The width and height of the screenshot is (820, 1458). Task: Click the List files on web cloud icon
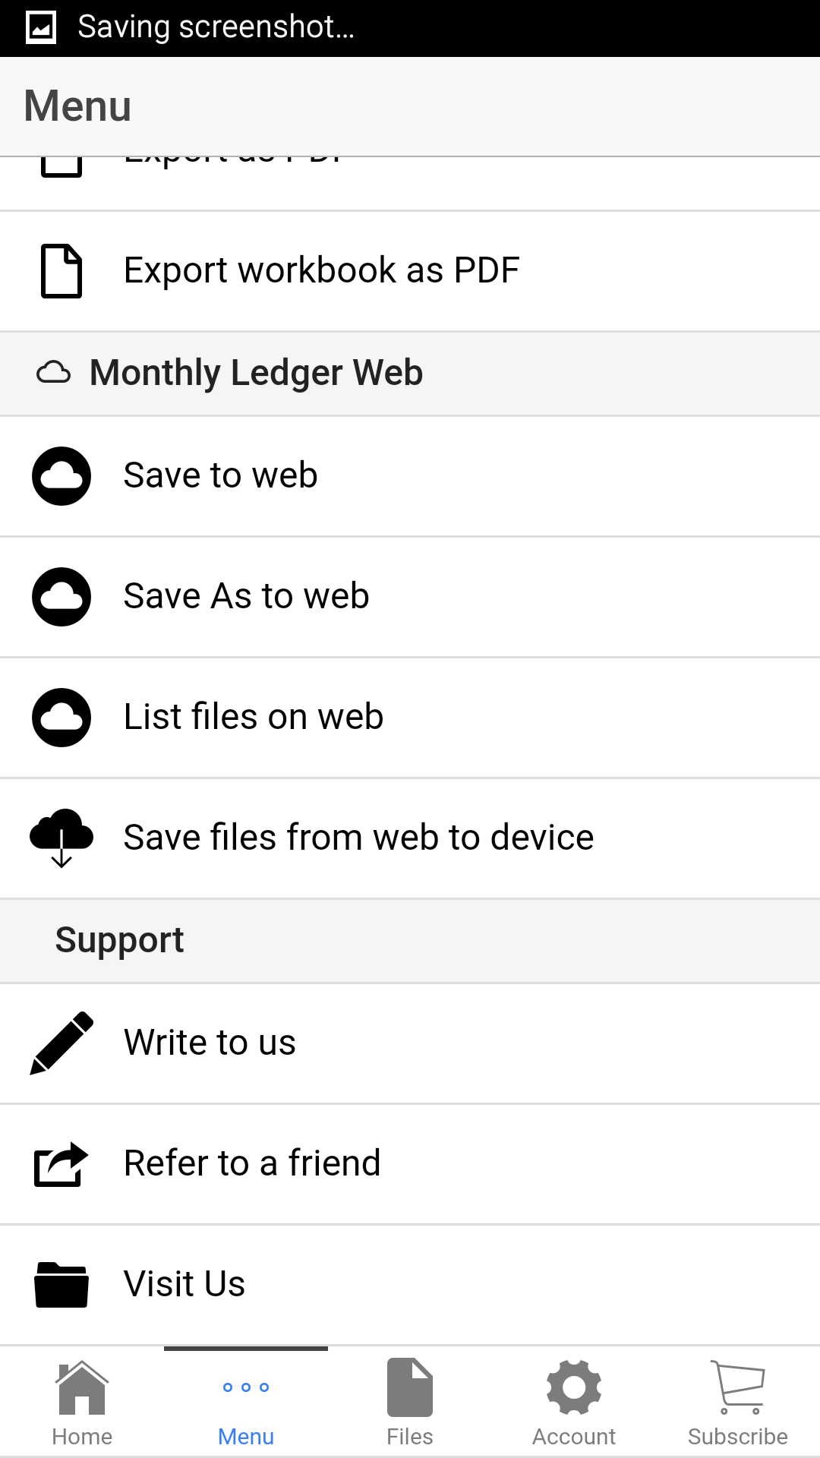point(61,718)
